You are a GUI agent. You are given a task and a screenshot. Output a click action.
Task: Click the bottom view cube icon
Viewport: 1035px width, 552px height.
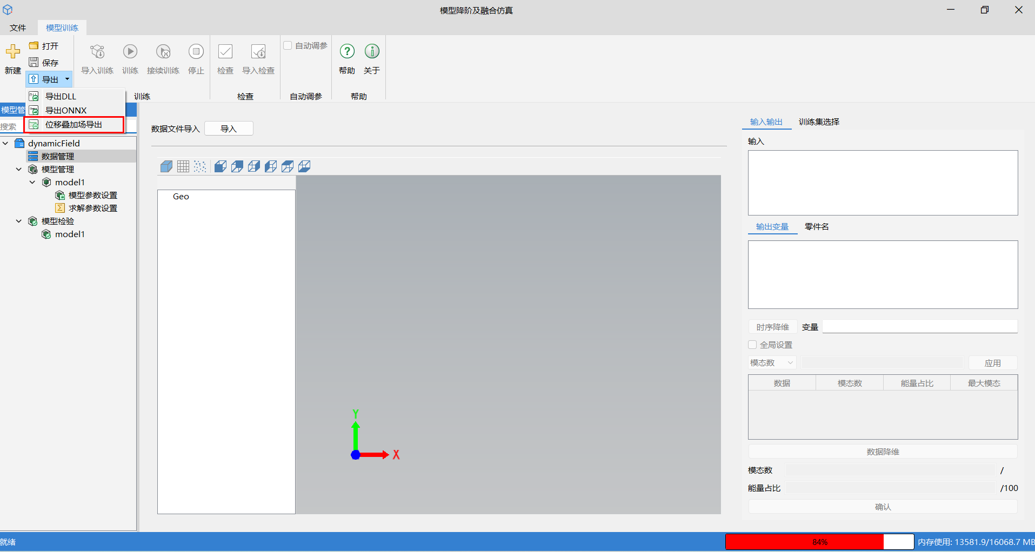pos(304,166)
